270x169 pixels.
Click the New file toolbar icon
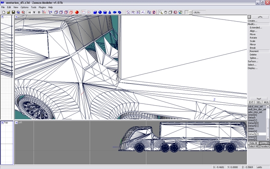(x=3, y=12)
